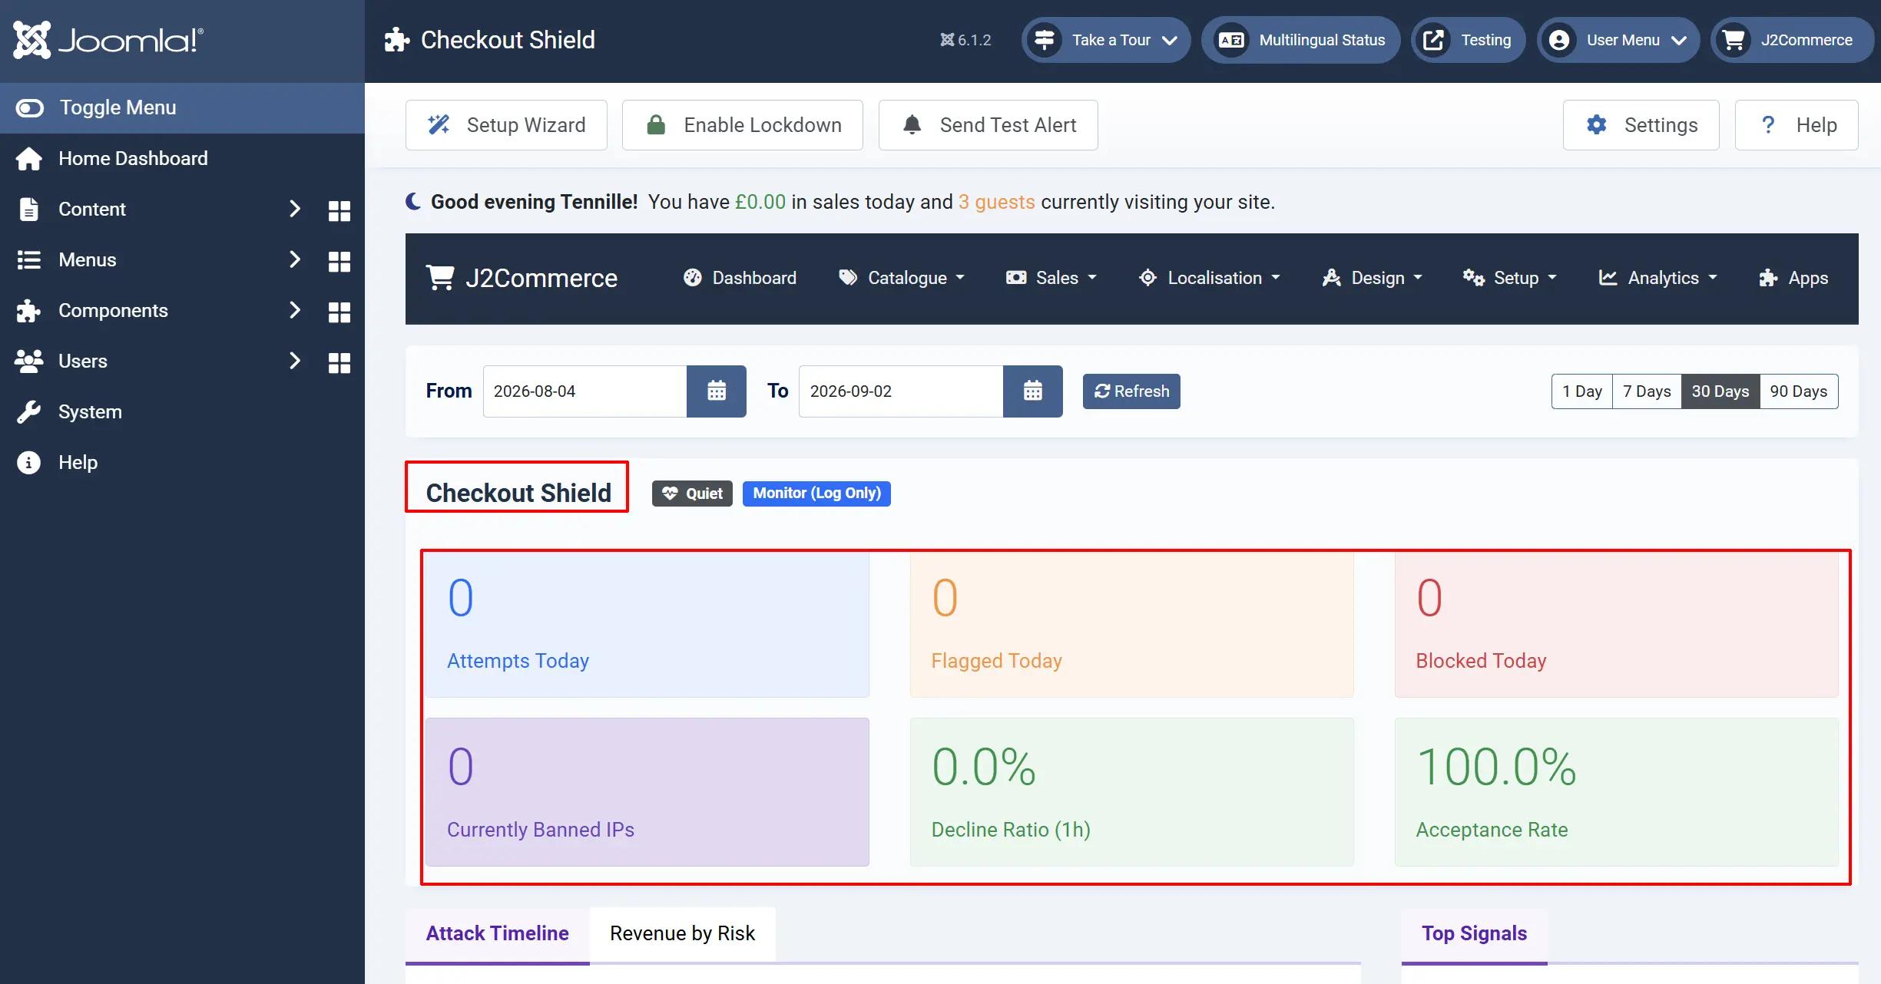
Task: Click the Components puzzle icon in sidebar
Action: [29, 310]
